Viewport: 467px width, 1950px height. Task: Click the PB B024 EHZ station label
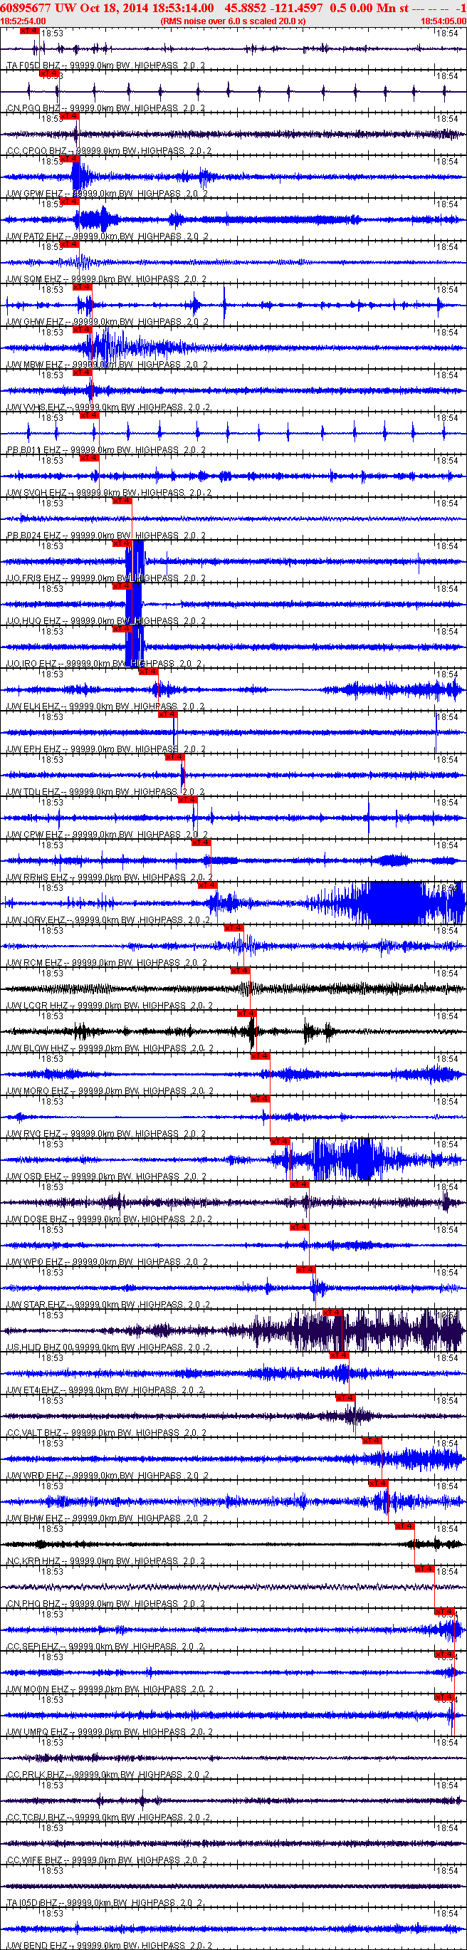click(x=34, y=535)
